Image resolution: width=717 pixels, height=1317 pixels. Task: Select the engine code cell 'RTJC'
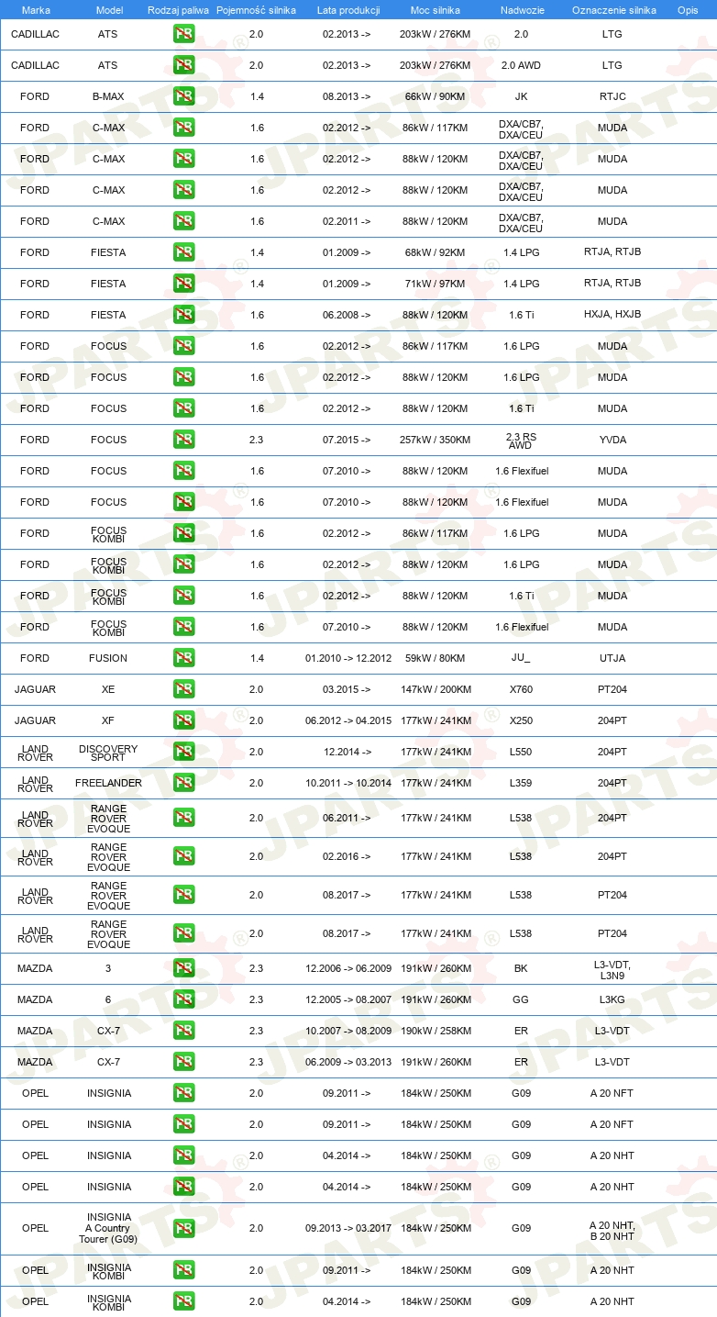[x=612, y=96]
